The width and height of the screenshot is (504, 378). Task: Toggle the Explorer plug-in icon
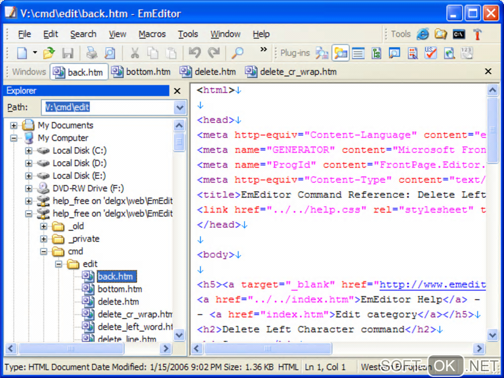click(x=340, y=53)
